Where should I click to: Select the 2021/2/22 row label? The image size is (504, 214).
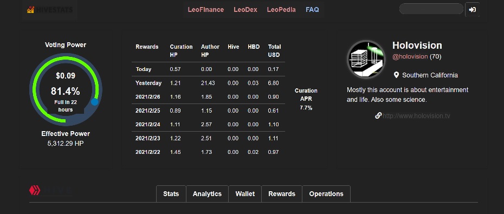pos(148,152)
